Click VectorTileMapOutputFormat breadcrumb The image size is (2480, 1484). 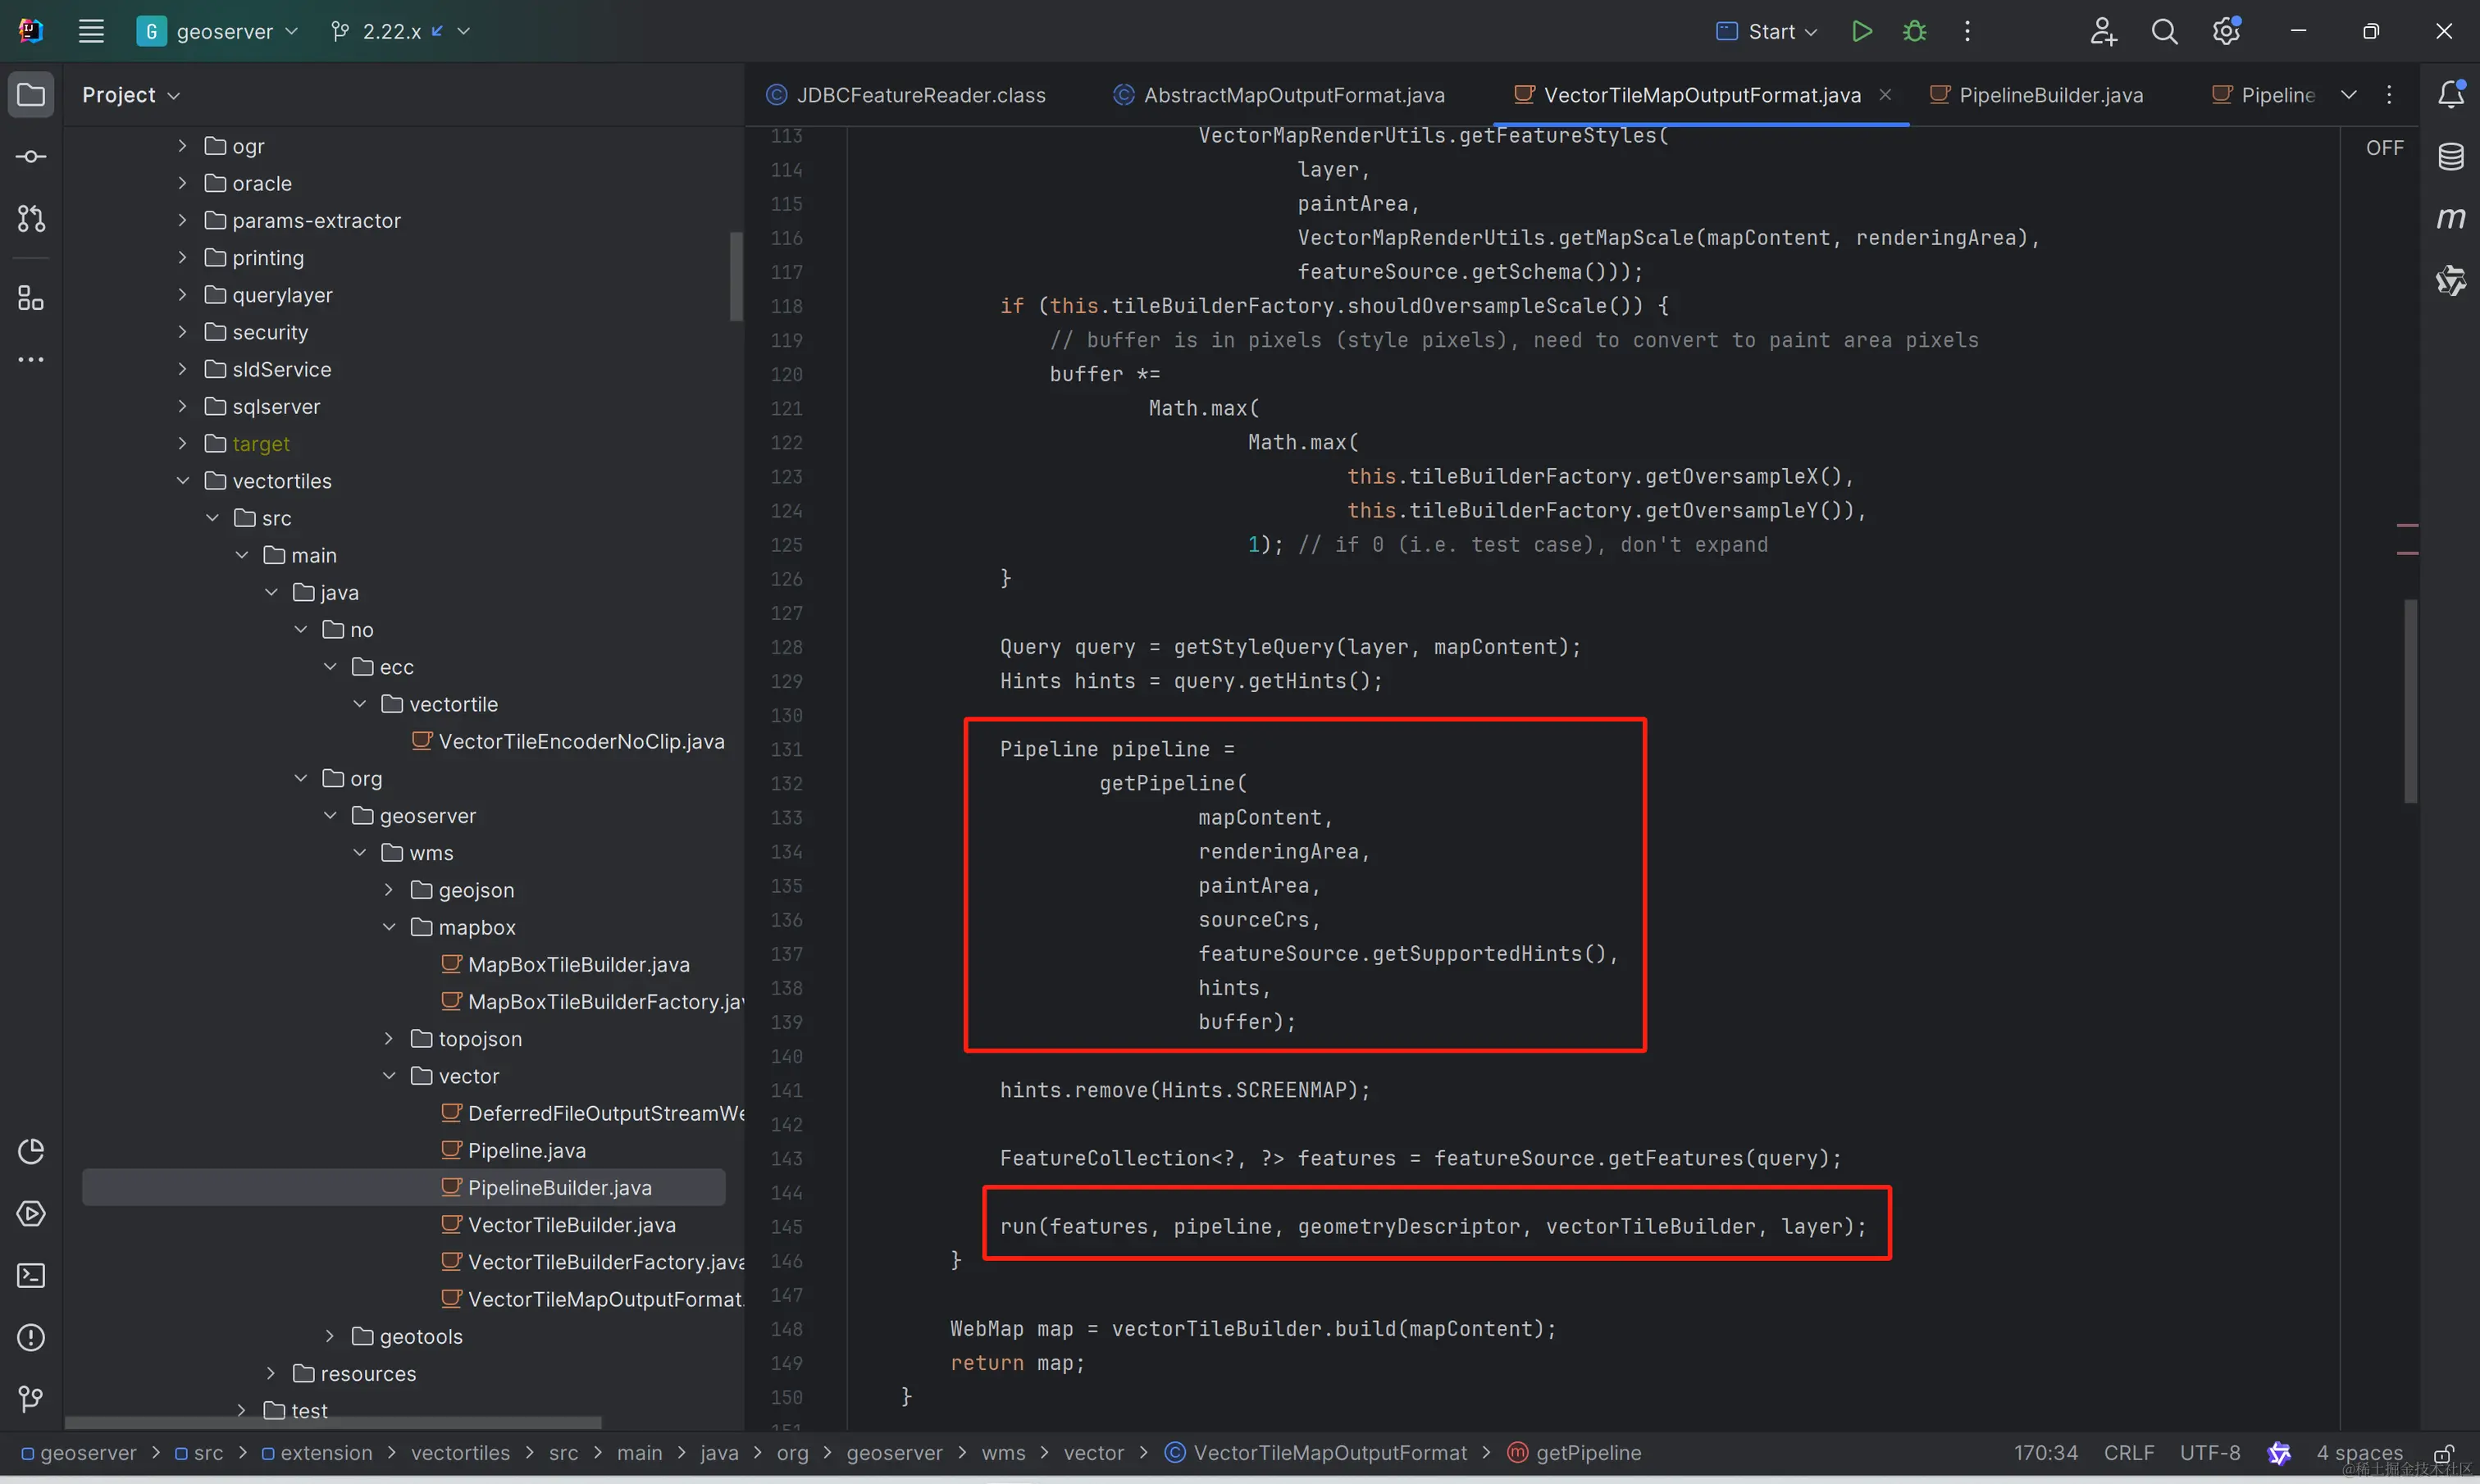(1317, 1453)
